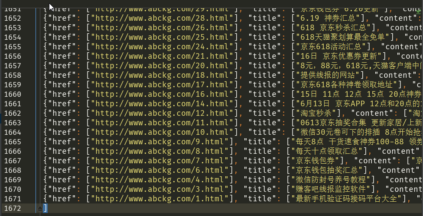Screen dimensions: 423x216
Task: Click the URL http://www.abckg.com/25.html
Action: pyautogui.click(x=162, y=37)
